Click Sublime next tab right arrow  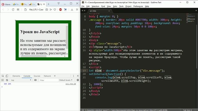[85, 11]
